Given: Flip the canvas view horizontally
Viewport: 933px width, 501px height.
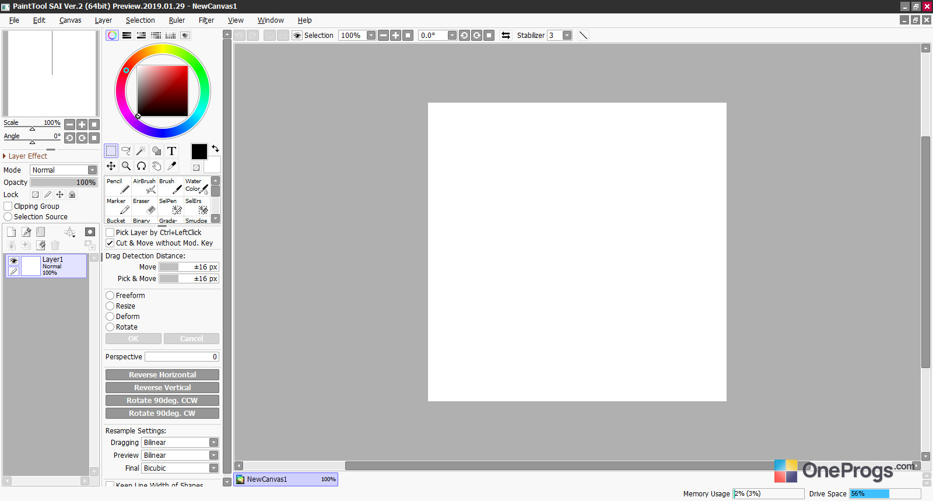Looking at the screenshot, I should 506,36.
